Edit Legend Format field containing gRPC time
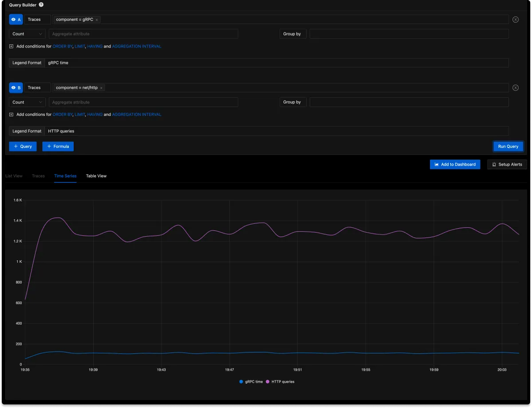The width and height of the screenshot is (532, 408). coord(276,63)
